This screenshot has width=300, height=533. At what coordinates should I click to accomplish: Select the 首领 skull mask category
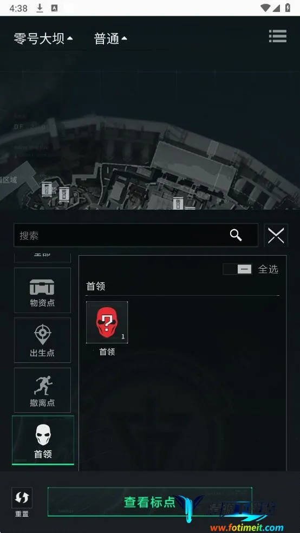pyautogui.click(x=43, y=440)
